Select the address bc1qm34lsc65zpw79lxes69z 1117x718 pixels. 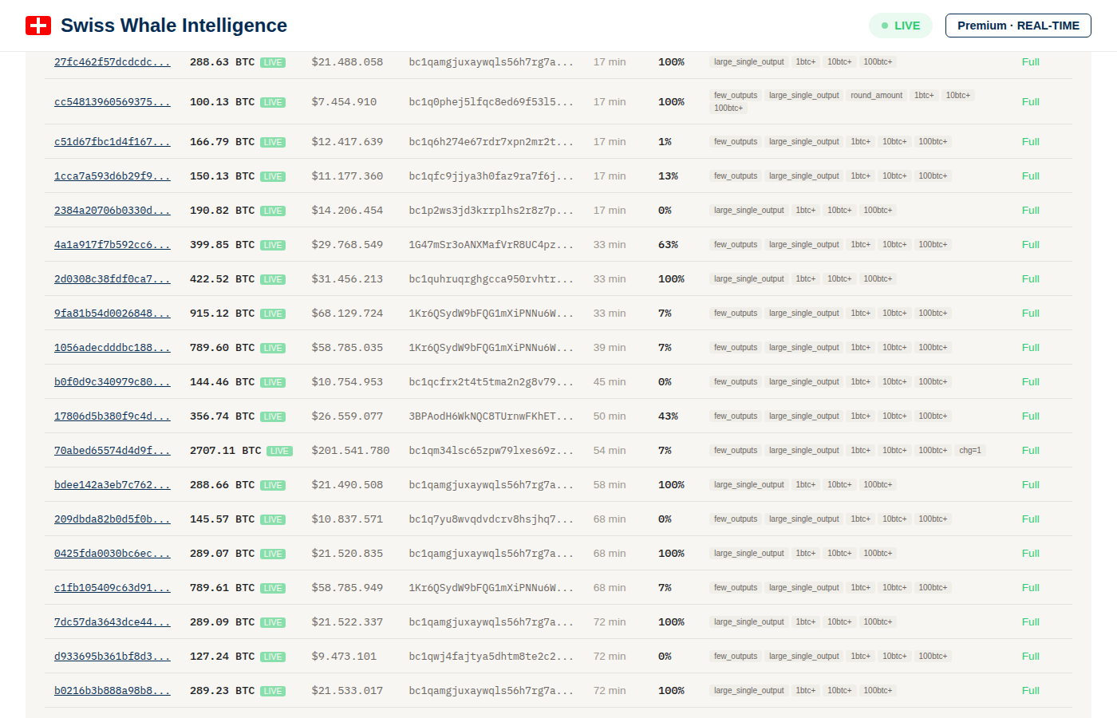click(x=491, y=450)
